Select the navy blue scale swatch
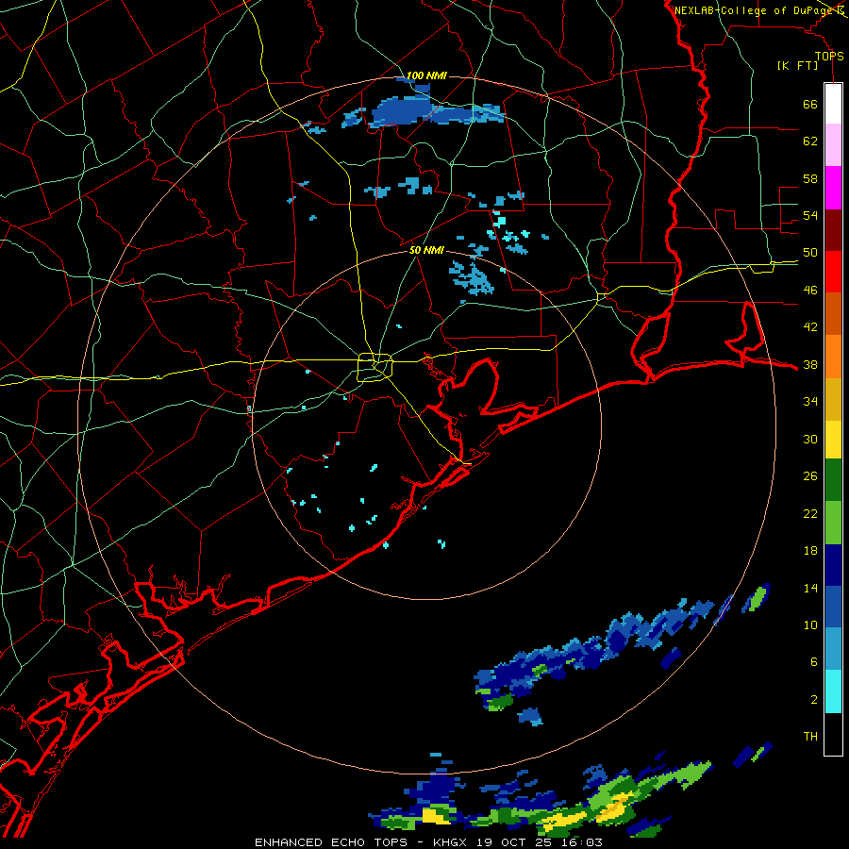The width and height of the screenshot is (849, 849). coord(833,565)
